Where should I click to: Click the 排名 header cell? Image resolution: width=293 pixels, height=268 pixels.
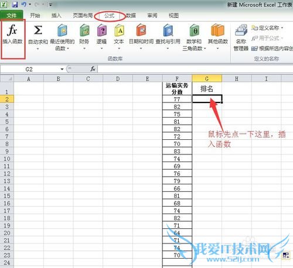[x=207, y=89]
